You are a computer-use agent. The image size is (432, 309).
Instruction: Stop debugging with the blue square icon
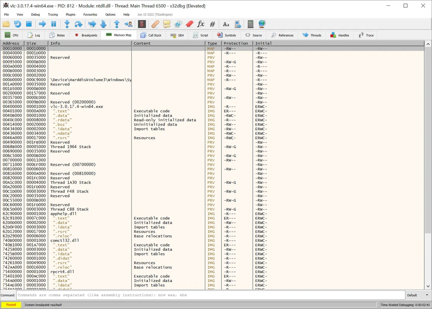29,24
